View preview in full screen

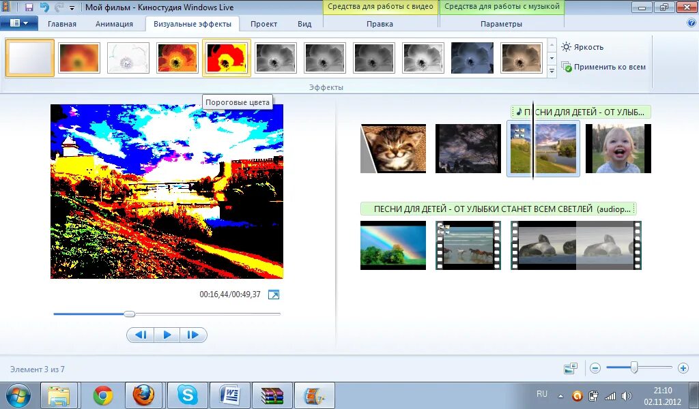click(274, 294)
